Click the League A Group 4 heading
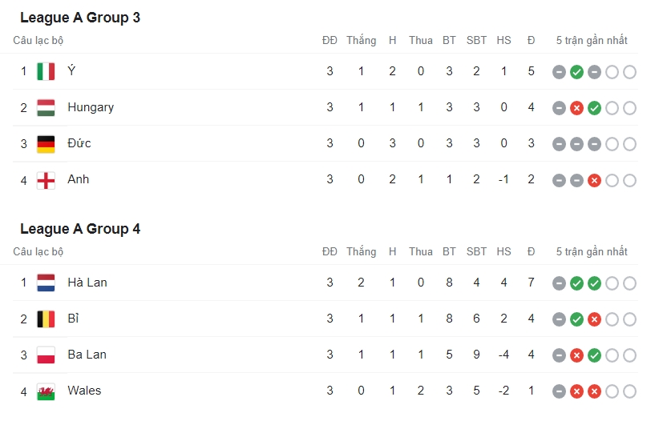Viewport: 655px width, 421px height. 80,229
